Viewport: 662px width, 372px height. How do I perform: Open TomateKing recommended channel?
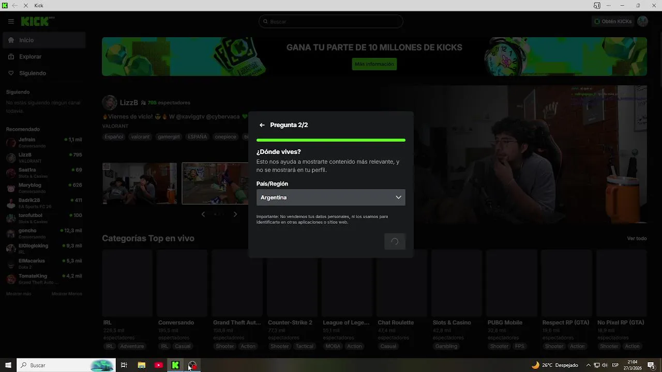coord(44,279)
